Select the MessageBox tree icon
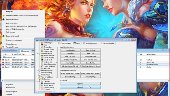 click(x=42, y=47)
